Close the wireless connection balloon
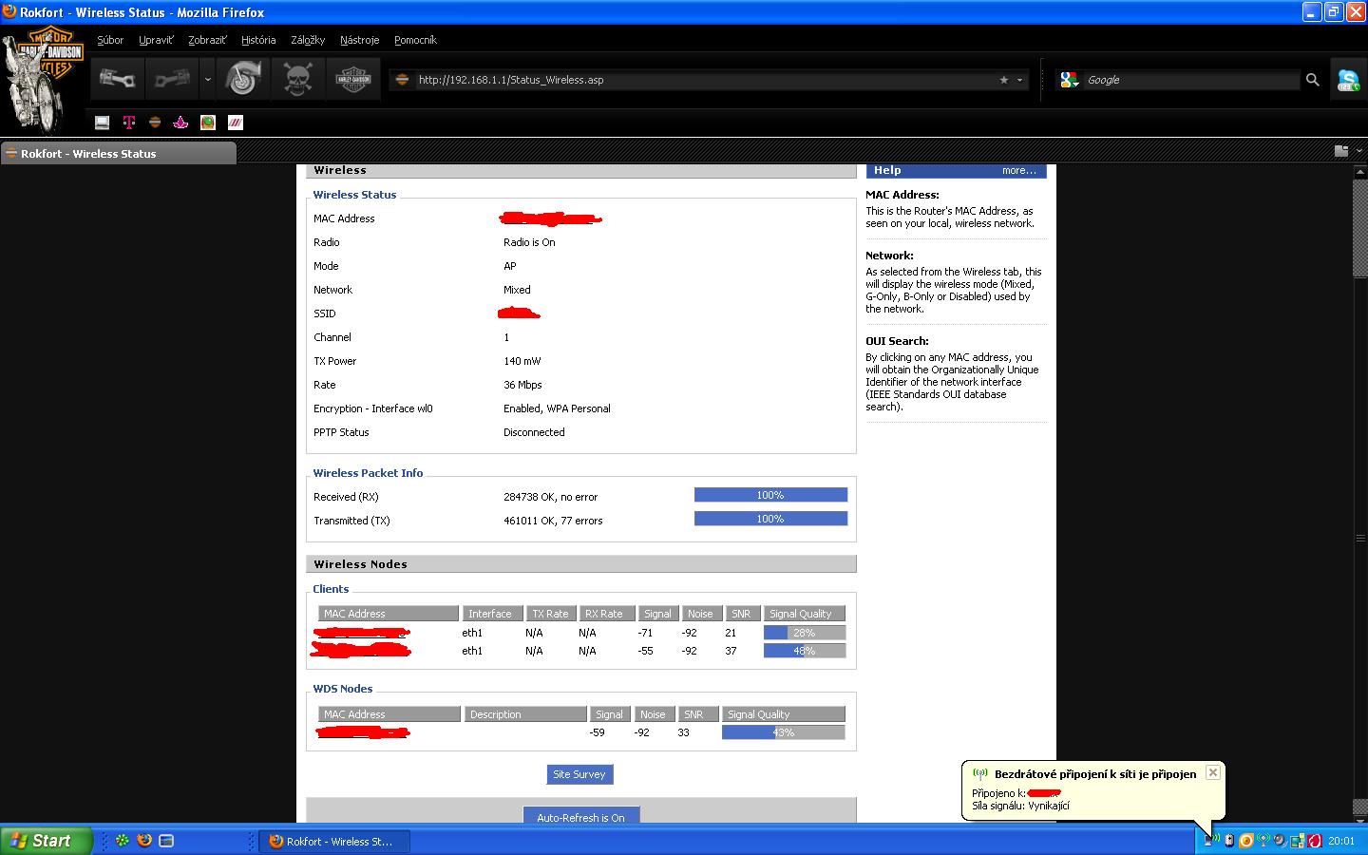The height and width of the screenshot is (855, 1368). pos(1213,772)
